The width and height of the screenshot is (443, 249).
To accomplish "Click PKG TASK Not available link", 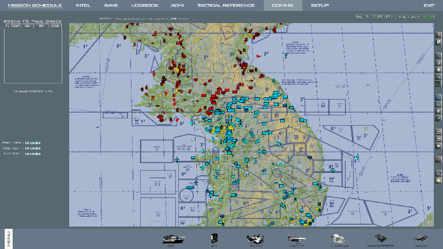I will click(x=33, y=143).
